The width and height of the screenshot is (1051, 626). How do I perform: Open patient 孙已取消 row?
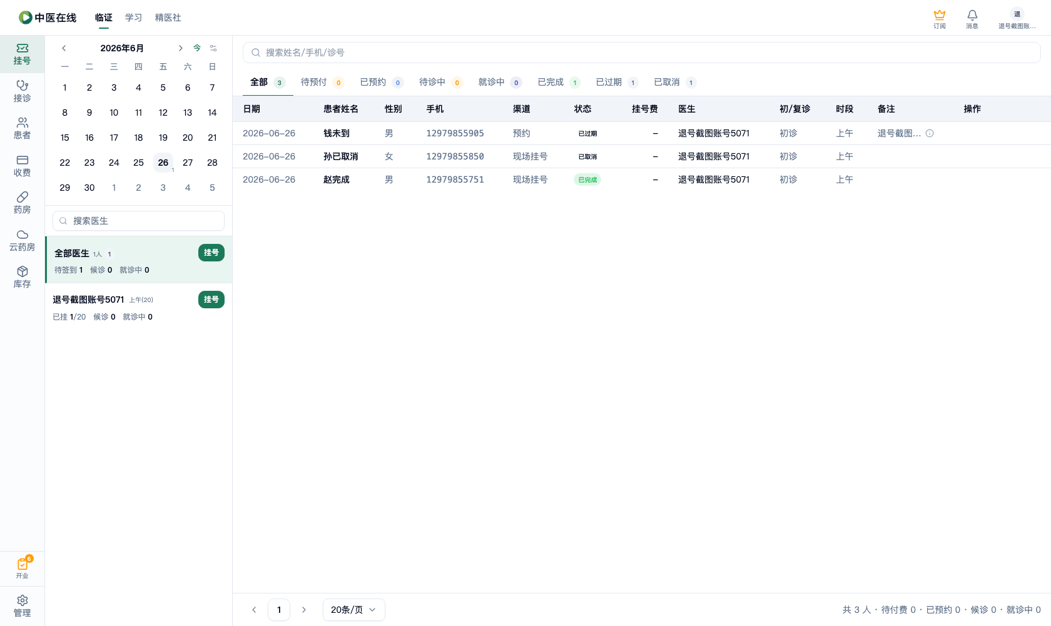click(642, 156)
